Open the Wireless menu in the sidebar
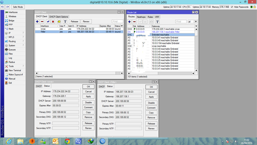 click(12, 16)
